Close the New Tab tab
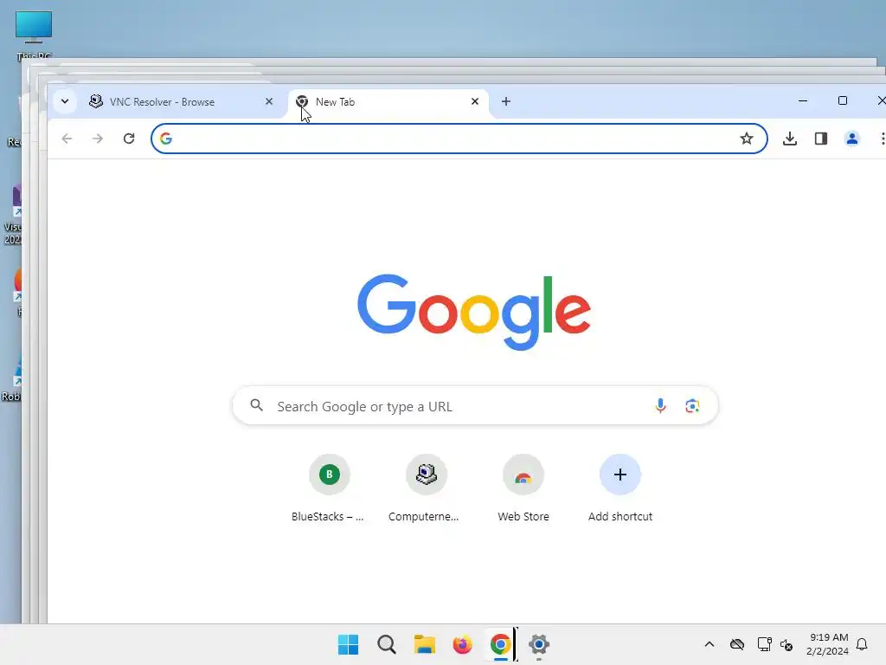Image resolution: width=886 pixels, height=665 pixels. coord(475,102)
